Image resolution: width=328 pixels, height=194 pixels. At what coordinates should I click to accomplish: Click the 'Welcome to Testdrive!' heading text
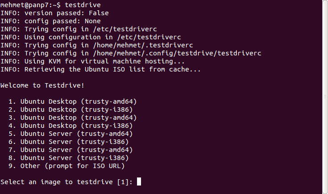[x=42, y=85]
